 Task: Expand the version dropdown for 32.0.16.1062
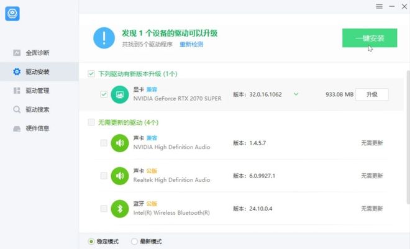296,94
